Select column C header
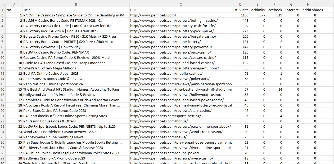The height and width of the screenshot is (164, 334). pyautogui.click(x=180, y=5)
